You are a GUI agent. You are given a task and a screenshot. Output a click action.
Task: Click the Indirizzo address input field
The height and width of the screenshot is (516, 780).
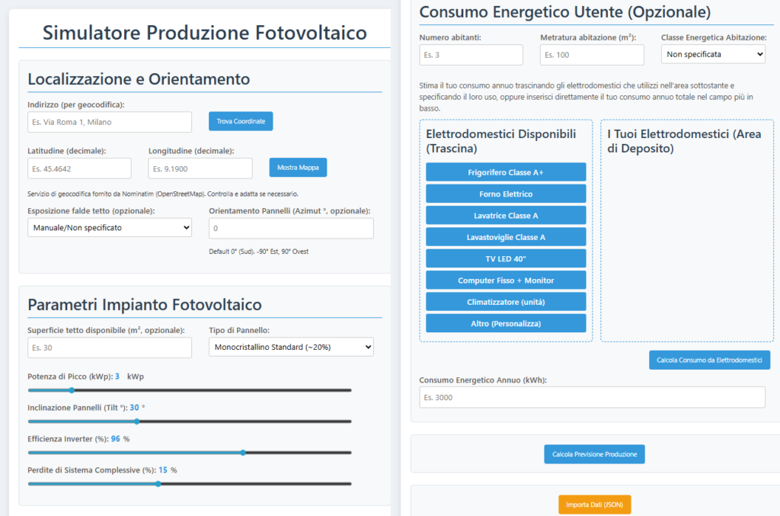click(x=109, y=122)
